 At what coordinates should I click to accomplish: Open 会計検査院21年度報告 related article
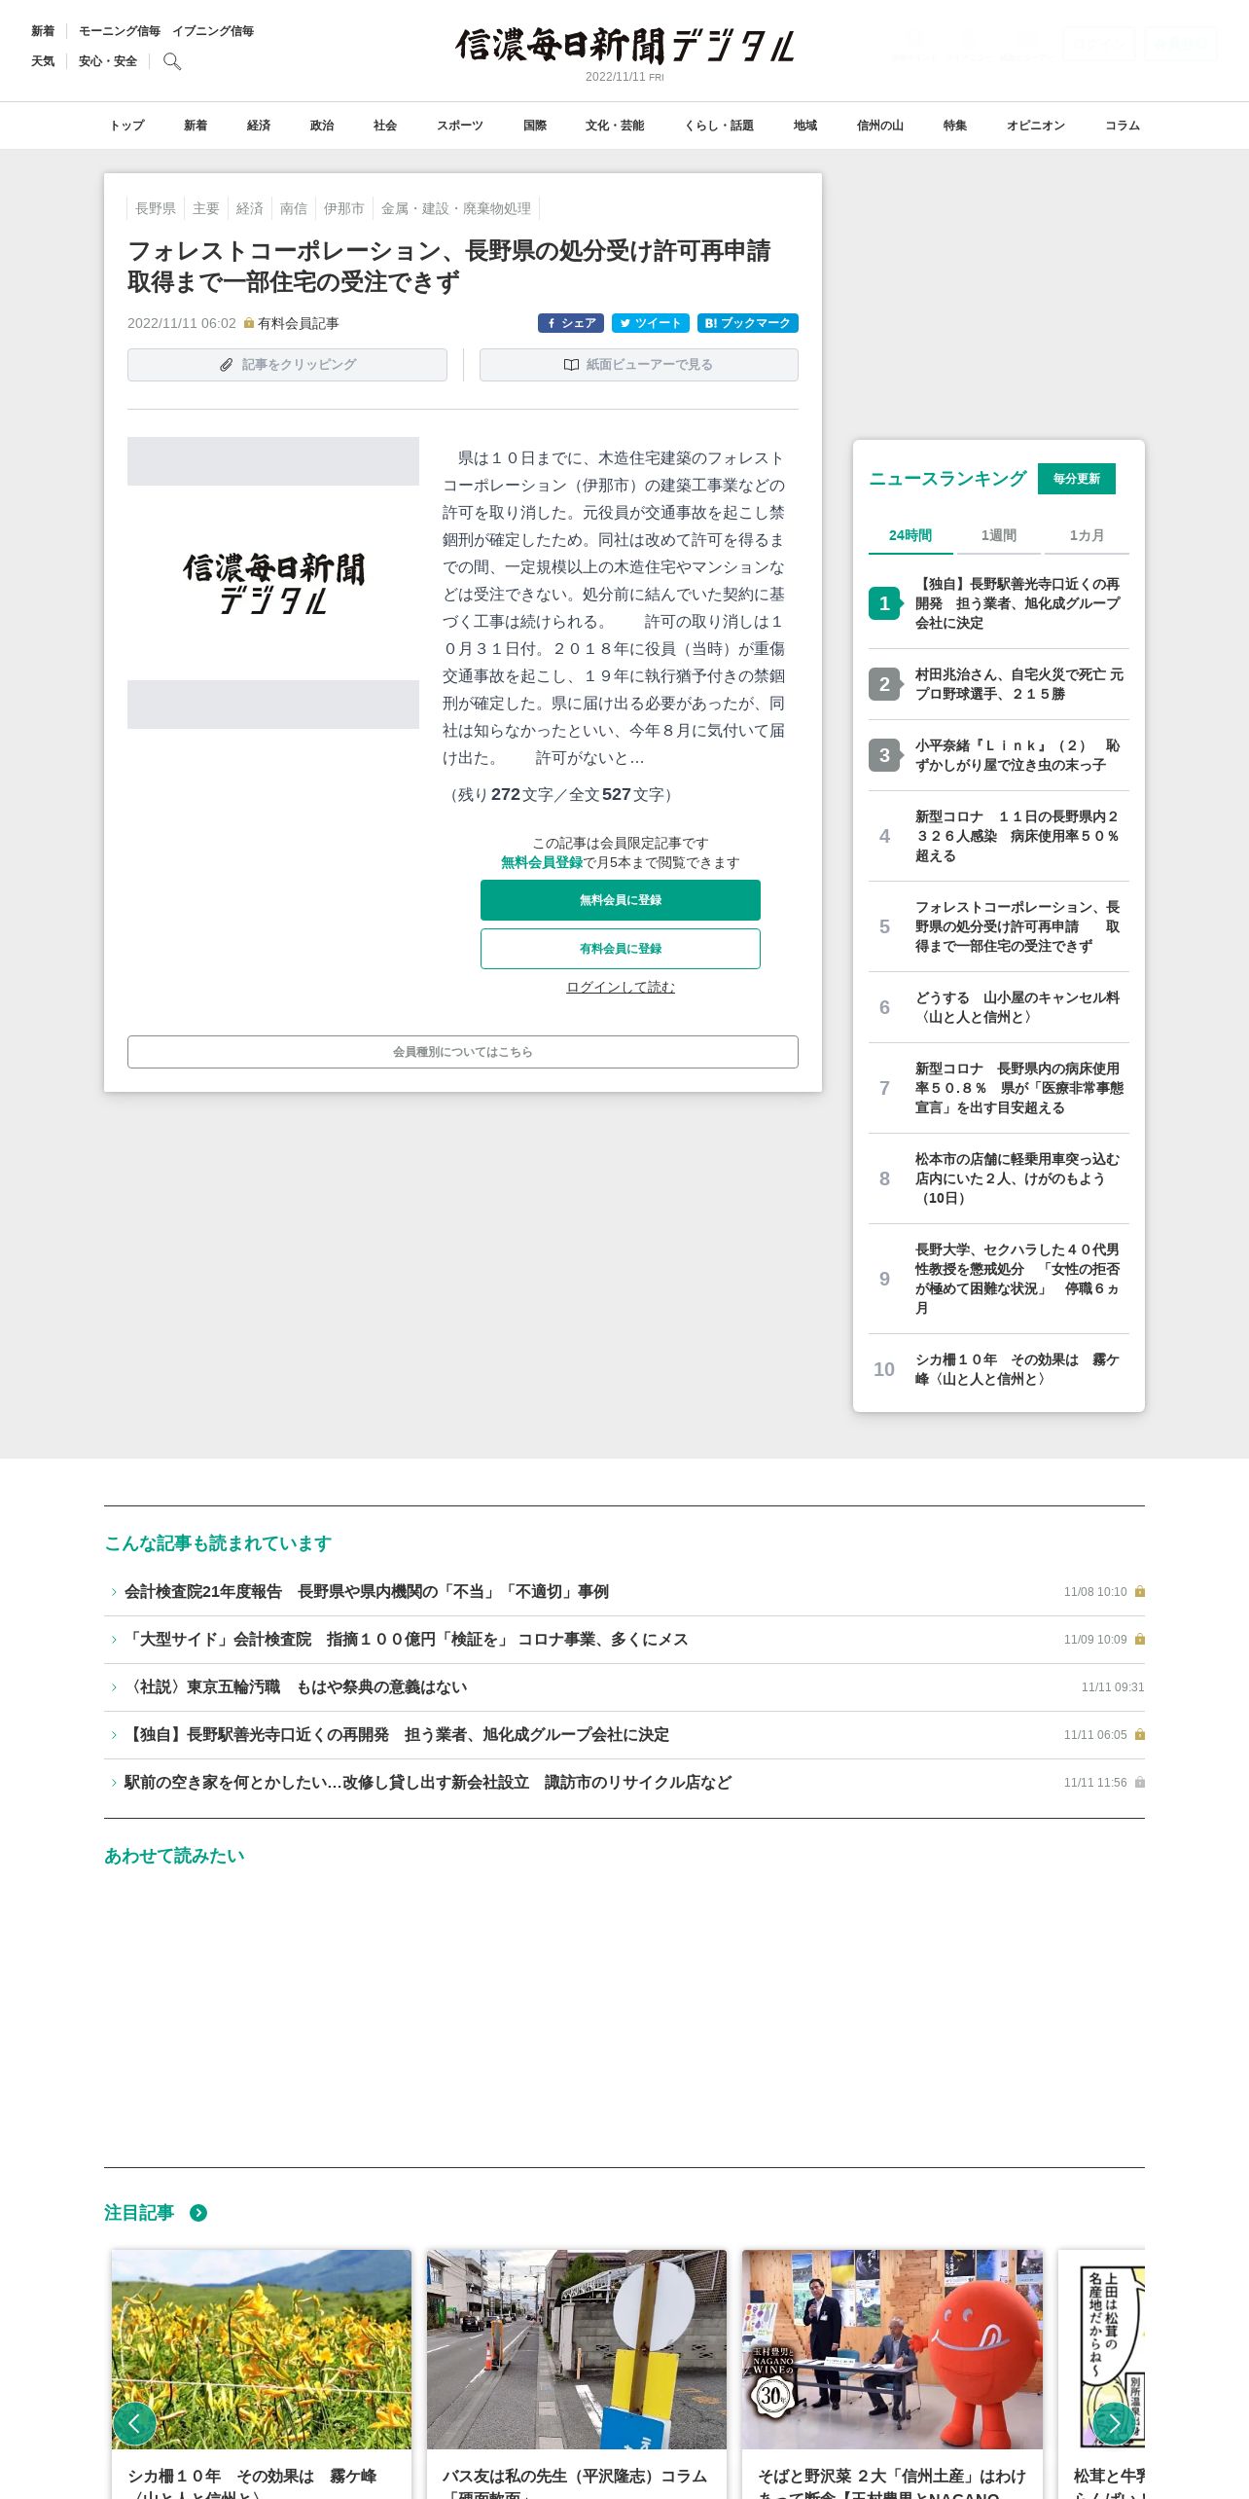coord(367,1592)
